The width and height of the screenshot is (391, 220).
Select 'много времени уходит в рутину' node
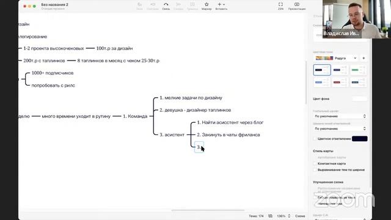pyautogui.click(x=76, y=116)
